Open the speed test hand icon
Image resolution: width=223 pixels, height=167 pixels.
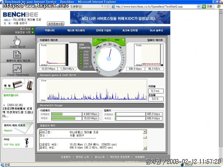coord(17,41)
